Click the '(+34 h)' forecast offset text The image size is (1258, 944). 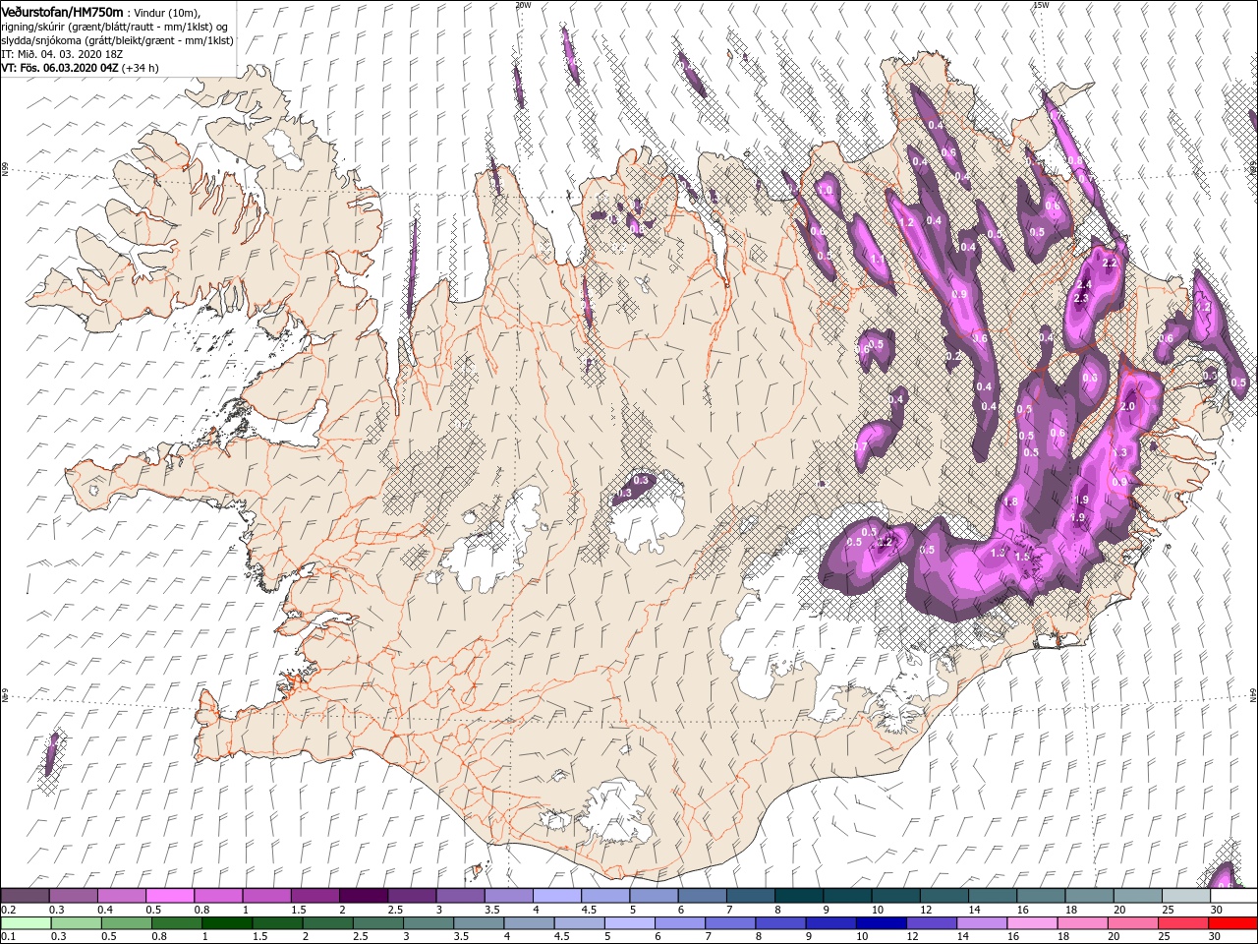141,68
